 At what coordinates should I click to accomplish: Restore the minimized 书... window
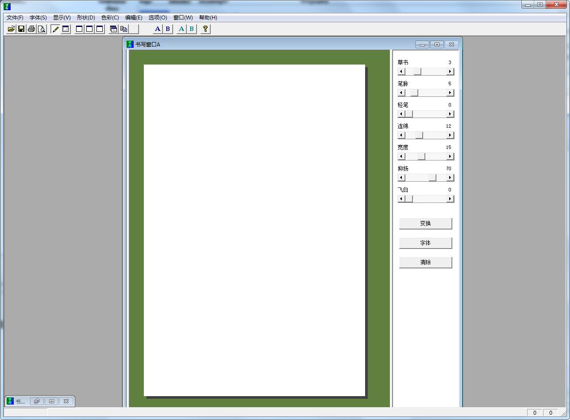tap(37, 401)
